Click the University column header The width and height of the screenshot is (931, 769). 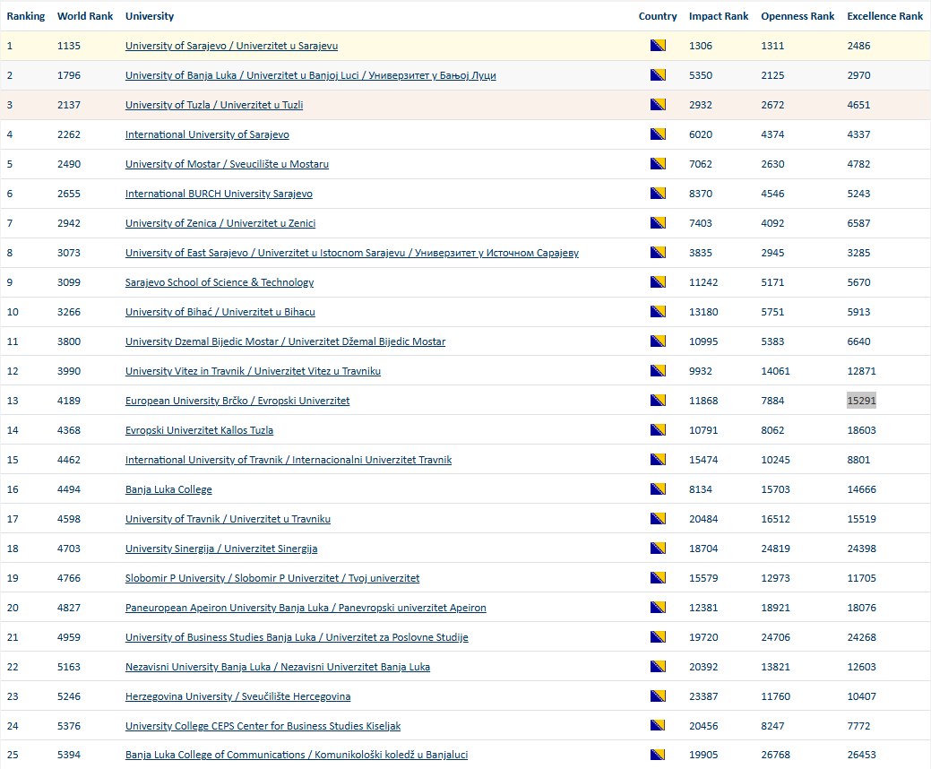pyautogui.click(x=150, y=16)
